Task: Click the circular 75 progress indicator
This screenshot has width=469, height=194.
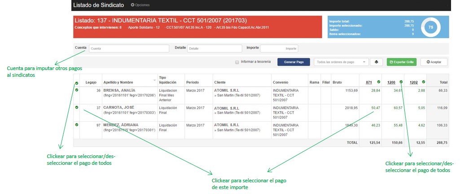Action: [x=430, y=27]
